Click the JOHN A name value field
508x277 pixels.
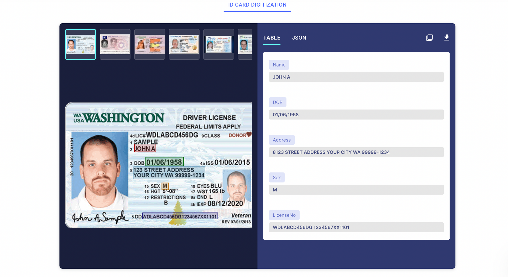[x=356, y=77]
